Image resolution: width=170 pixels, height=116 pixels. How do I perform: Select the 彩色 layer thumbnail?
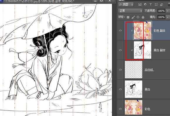134,107
